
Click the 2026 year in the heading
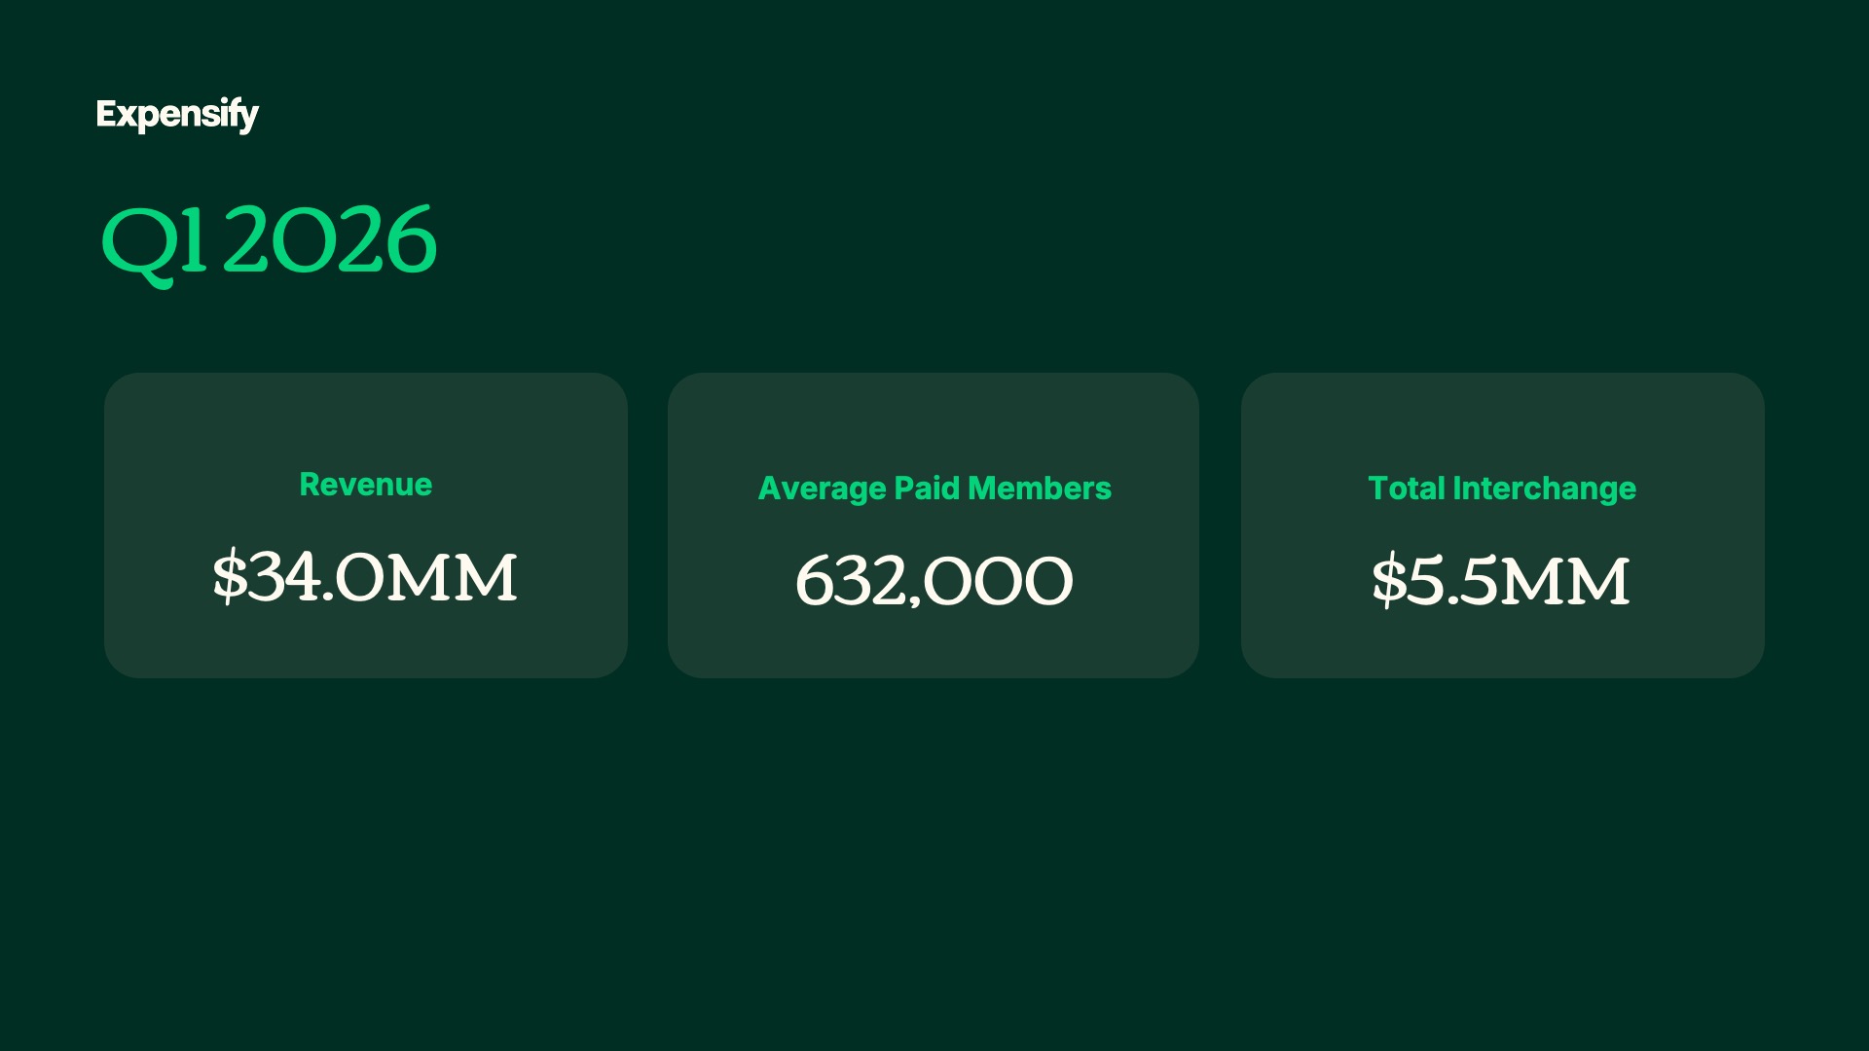point(329,239)
